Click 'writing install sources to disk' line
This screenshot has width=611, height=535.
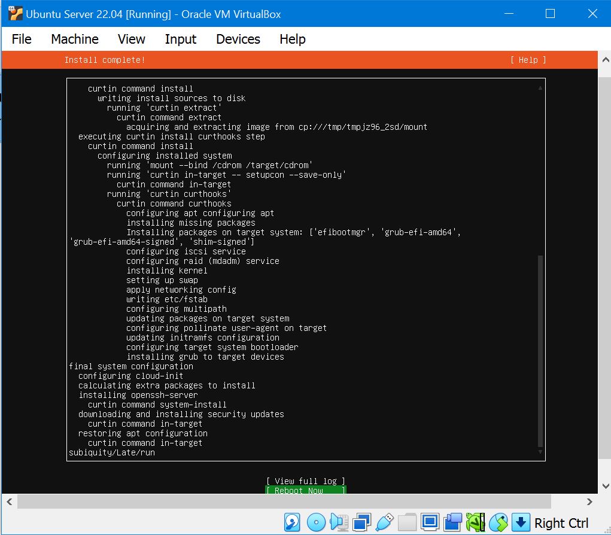pos(172,98)
